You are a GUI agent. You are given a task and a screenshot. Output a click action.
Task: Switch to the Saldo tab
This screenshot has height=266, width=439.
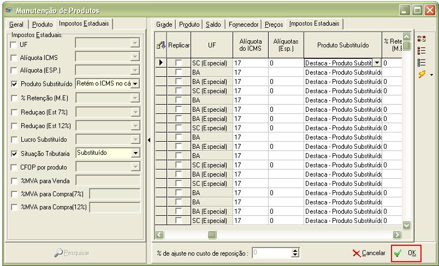(213, 25)
